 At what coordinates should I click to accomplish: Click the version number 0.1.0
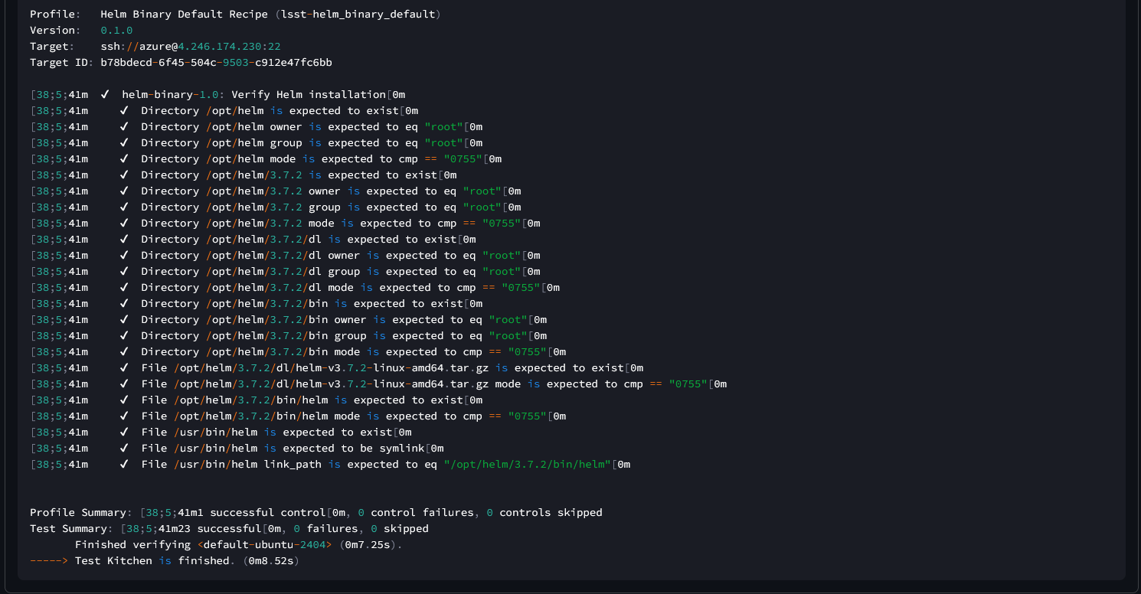click(116, 31)
